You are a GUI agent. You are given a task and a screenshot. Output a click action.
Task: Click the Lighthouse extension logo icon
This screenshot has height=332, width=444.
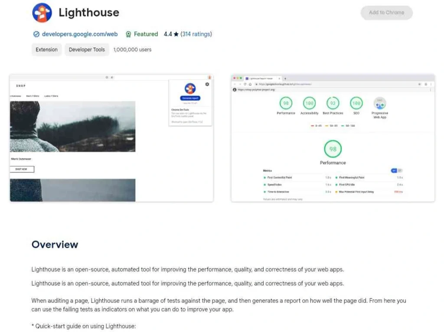click(x=42, y=13)
